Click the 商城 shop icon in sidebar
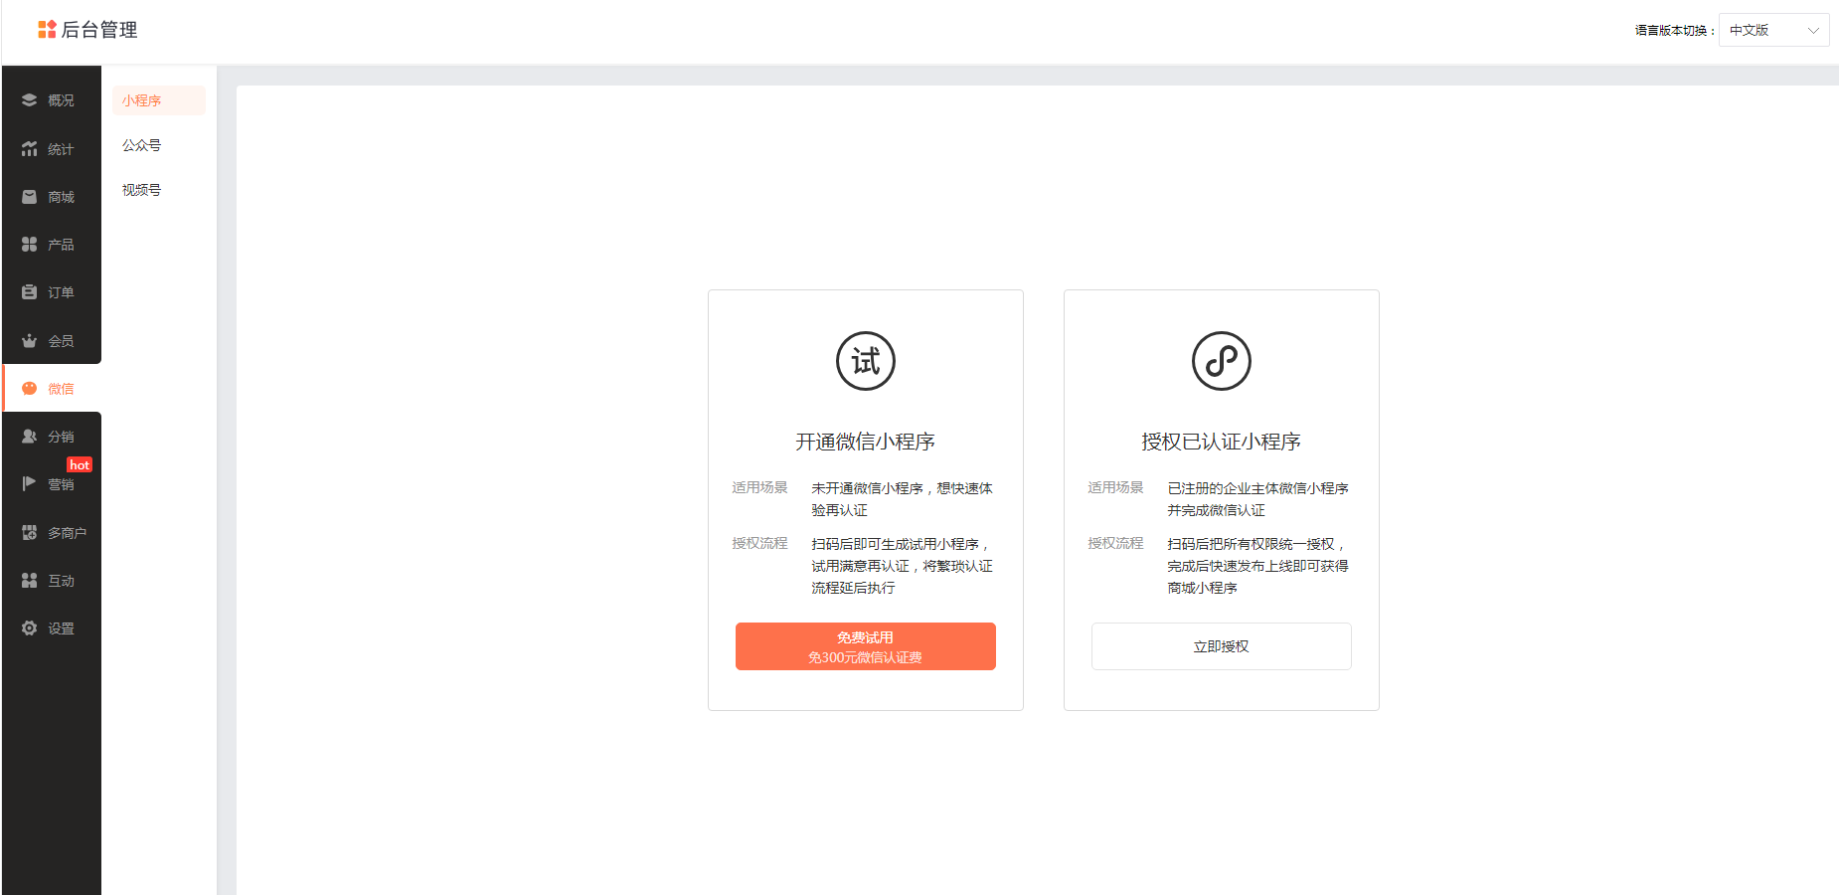Image resolution: width=1839 pixels, height=895 pixels. pos(29,197)
